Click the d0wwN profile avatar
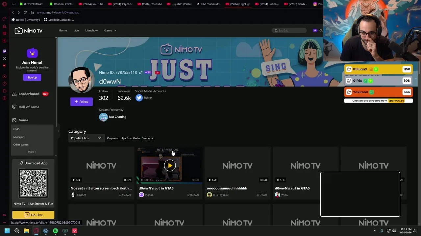This screenshot has width=421, height=236. coord(81,80)
